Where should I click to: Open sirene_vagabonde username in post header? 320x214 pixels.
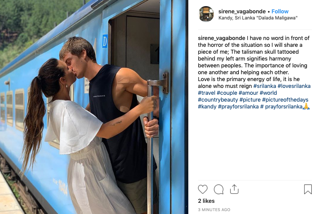[x=242, y=12]
